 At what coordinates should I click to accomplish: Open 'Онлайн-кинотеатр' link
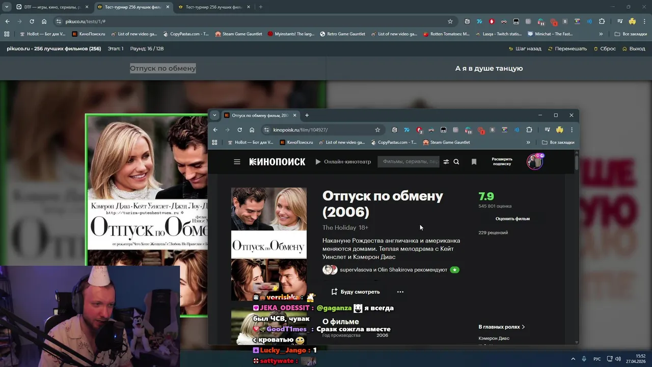coord(343,162)
